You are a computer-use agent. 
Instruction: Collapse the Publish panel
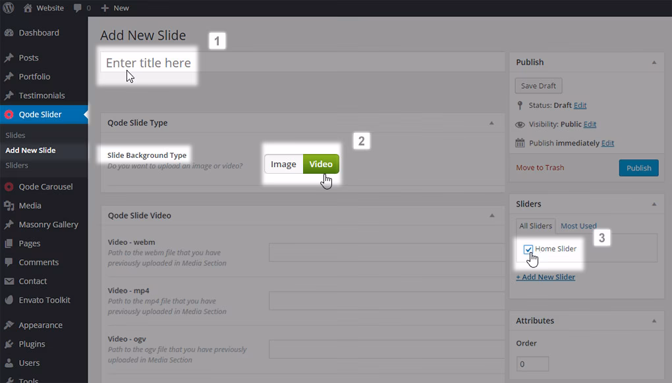655,62
